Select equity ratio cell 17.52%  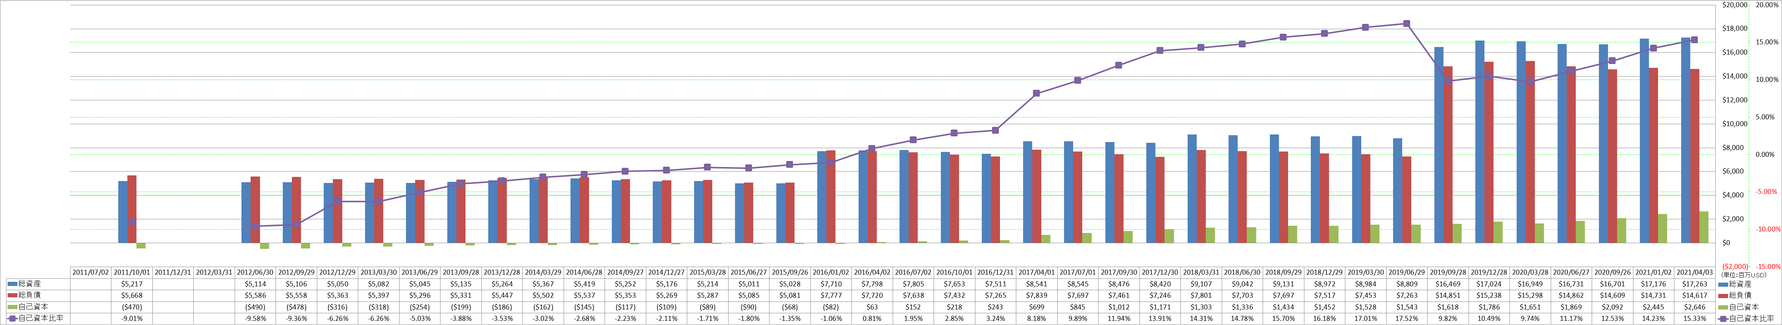(1406, 319)
